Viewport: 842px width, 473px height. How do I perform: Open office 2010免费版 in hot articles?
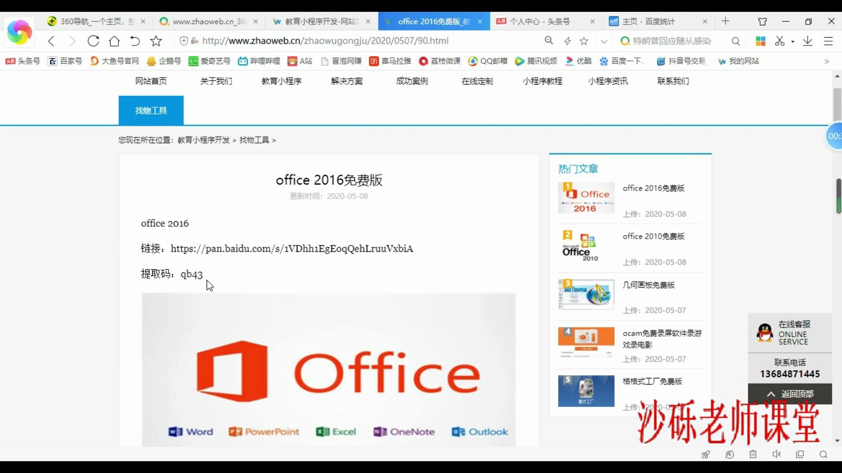click(x=653, y=236)
